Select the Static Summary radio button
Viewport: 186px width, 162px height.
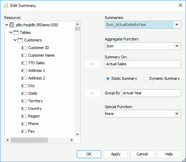click(x=108, y=78)
